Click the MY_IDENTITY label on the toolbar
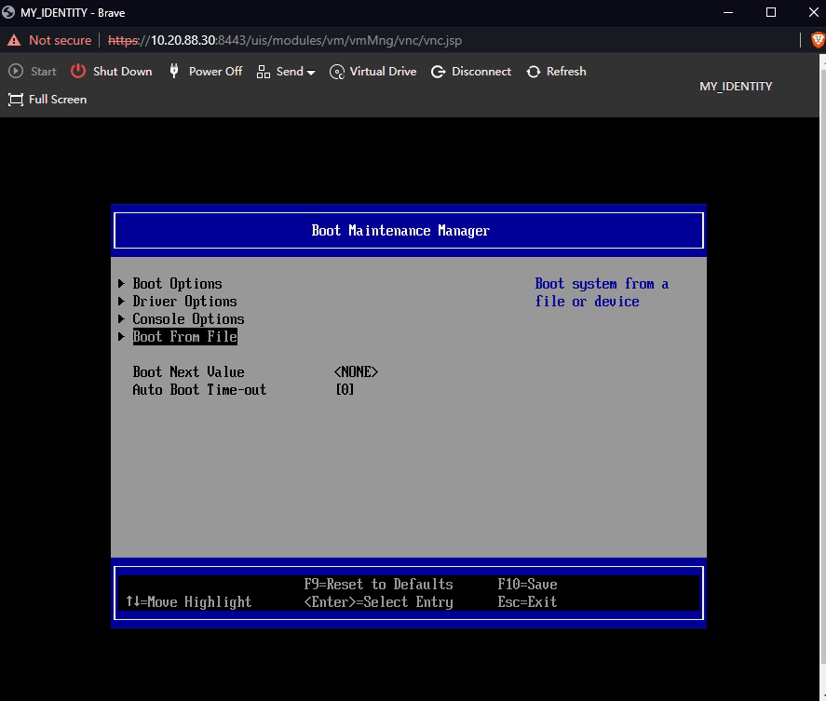The image size is (826, 701). coord(735,86)
